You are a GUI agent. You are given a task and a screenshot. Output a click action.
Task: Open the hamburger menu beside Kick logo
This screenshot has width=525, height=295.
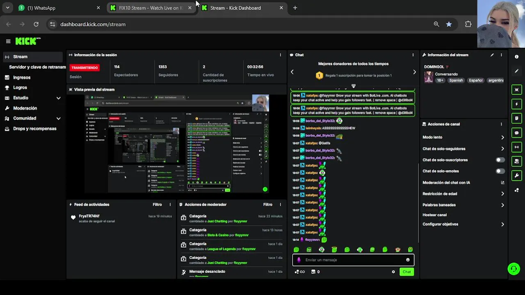(8, 41)
